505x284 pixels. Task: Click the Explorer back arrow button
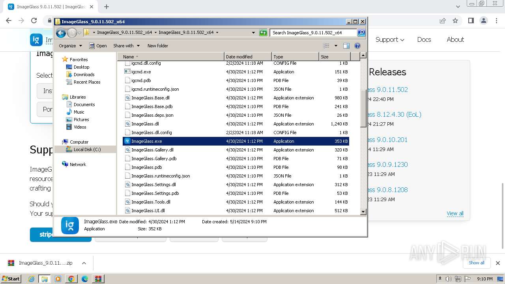[x=61, y=33]
